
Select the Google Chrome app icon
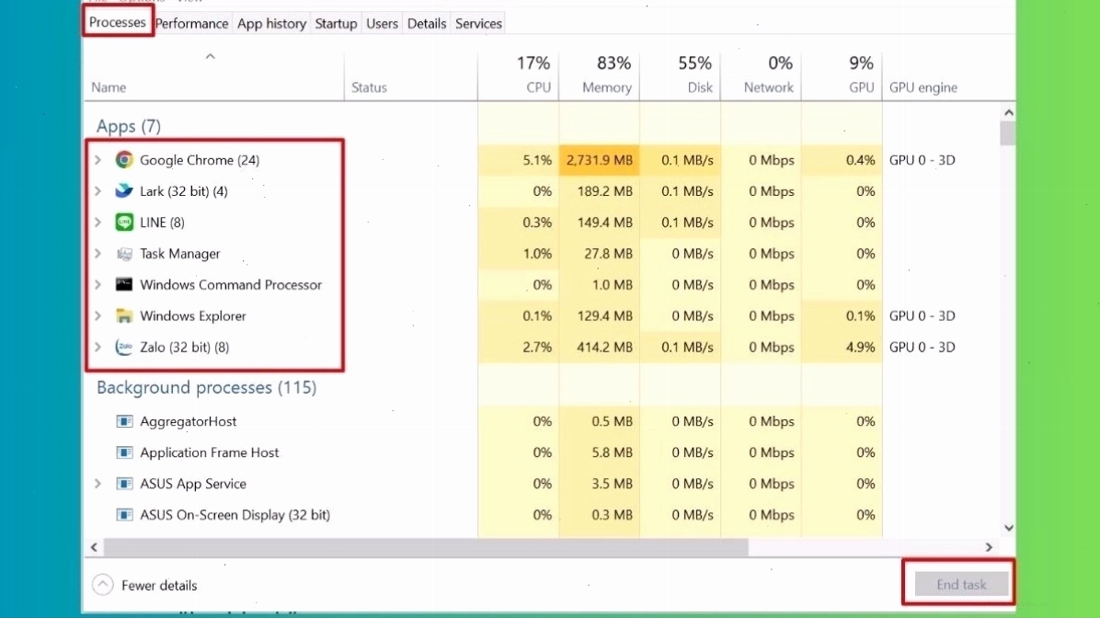(124, 160)
